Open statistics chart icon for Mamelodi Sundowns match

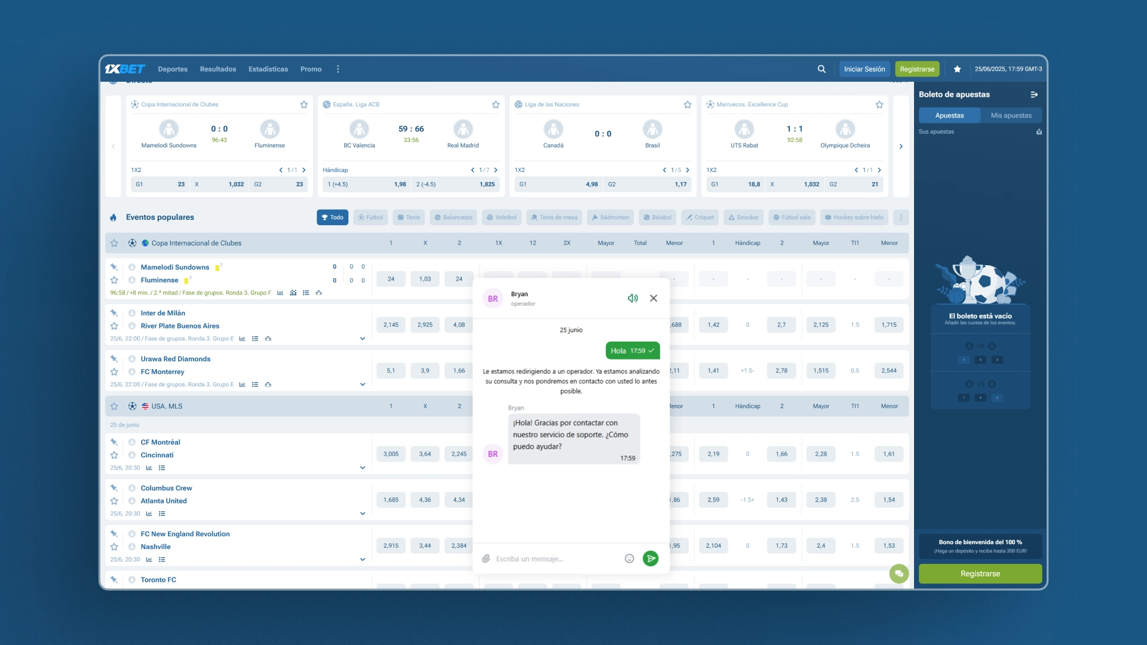280,293
